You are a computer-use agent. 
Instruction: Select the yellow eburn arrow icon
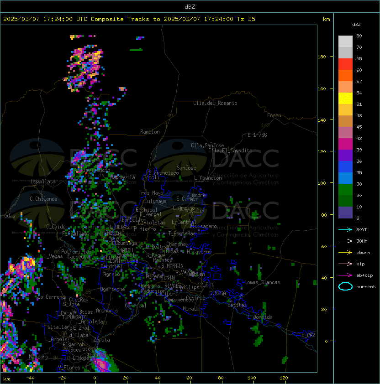(x=345, y=253)
